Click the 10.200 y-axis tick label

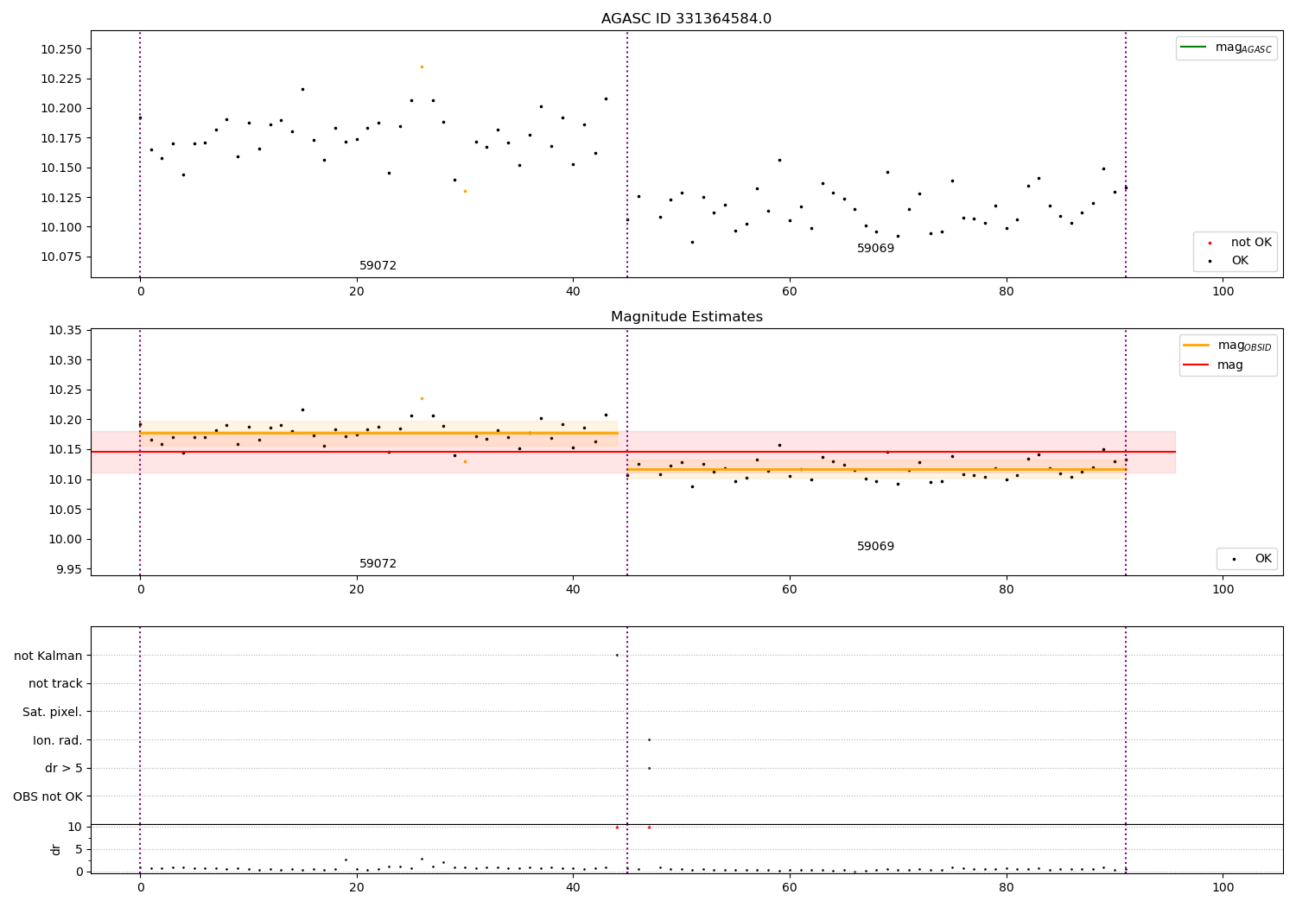(61, 108)
